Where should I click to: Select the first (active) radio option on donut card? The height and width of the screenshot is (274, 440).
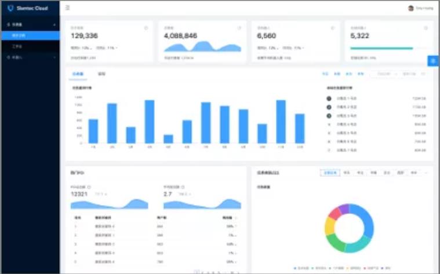click(330, 173)
